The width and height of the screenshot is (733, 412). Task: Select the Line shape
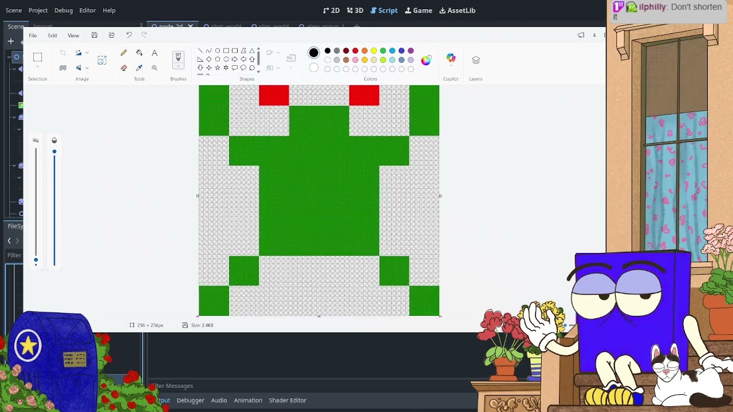coord(200,50)
